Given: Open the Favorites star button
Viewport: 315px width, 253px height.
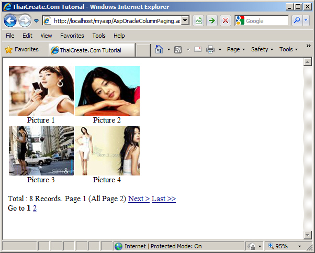Looking at the screenshot, I should [21, 49].
